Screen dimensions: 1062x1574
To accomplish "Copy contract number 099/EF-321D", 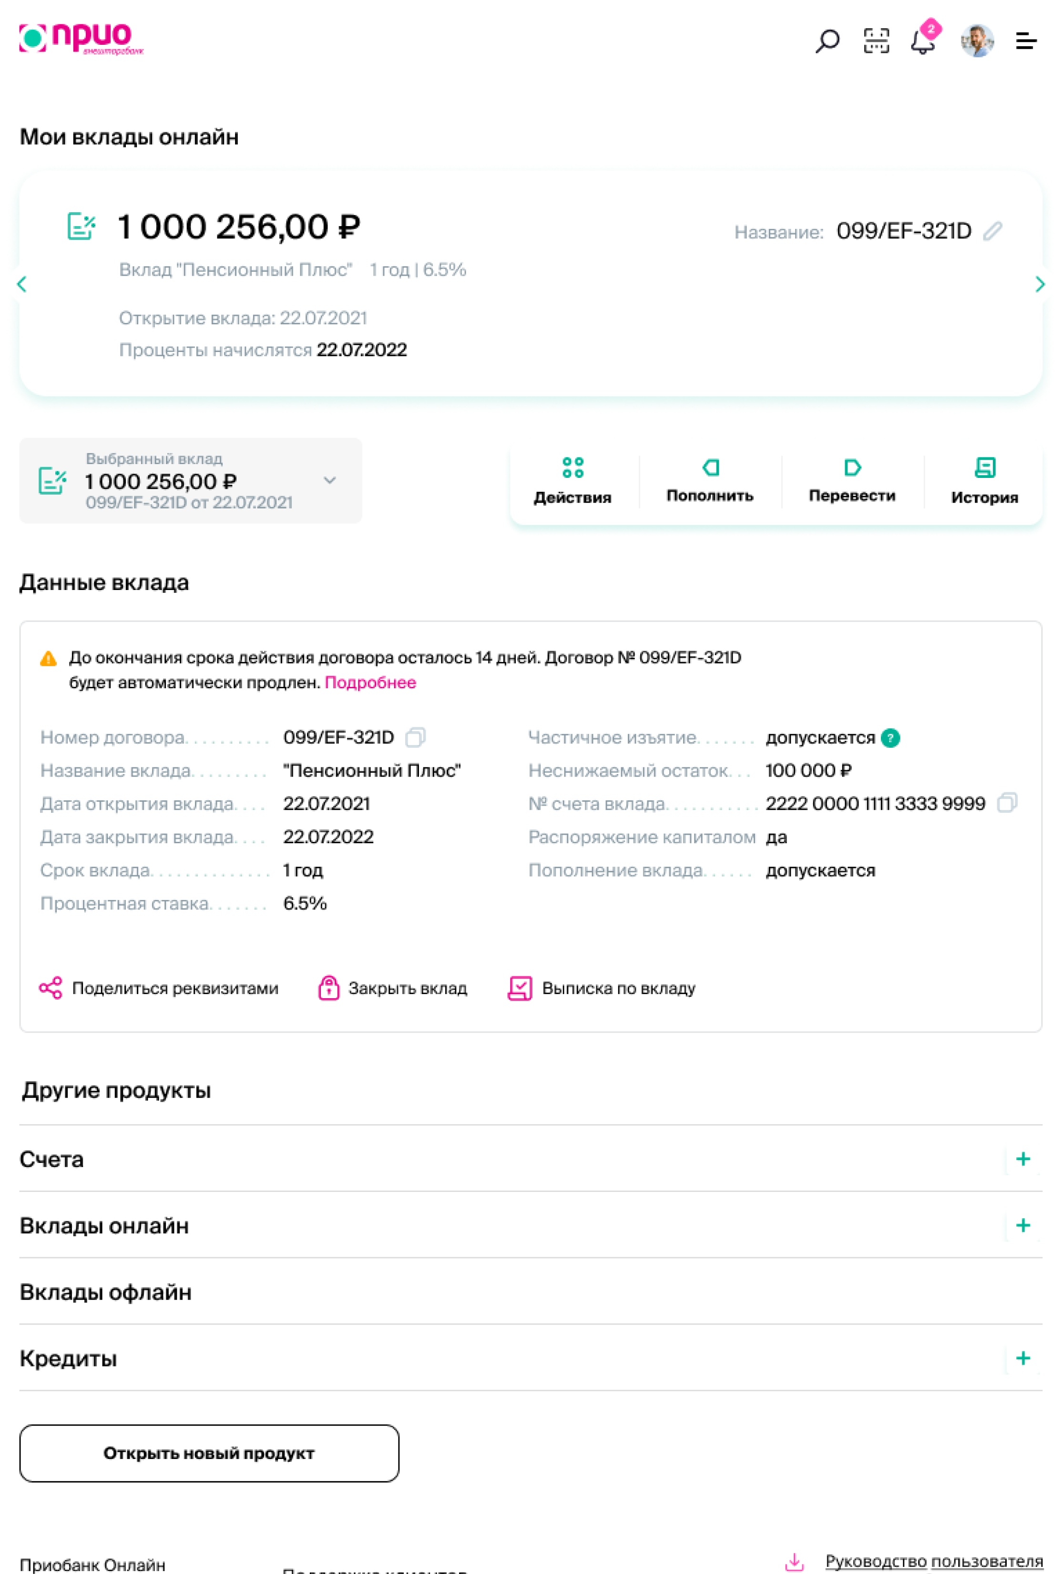I will pyautogui.click(x=415, y=737).
